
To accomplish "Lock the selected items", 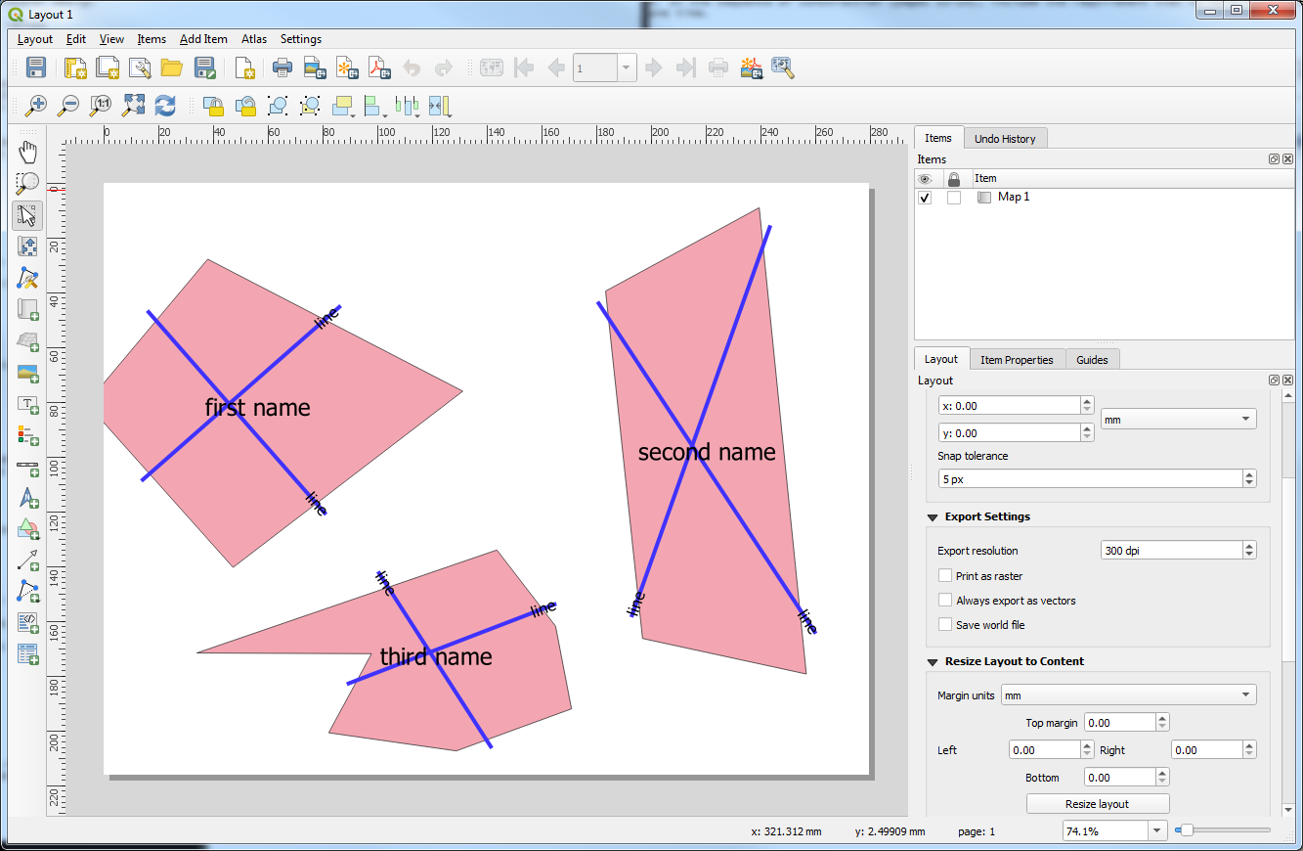I will (213, 105).
